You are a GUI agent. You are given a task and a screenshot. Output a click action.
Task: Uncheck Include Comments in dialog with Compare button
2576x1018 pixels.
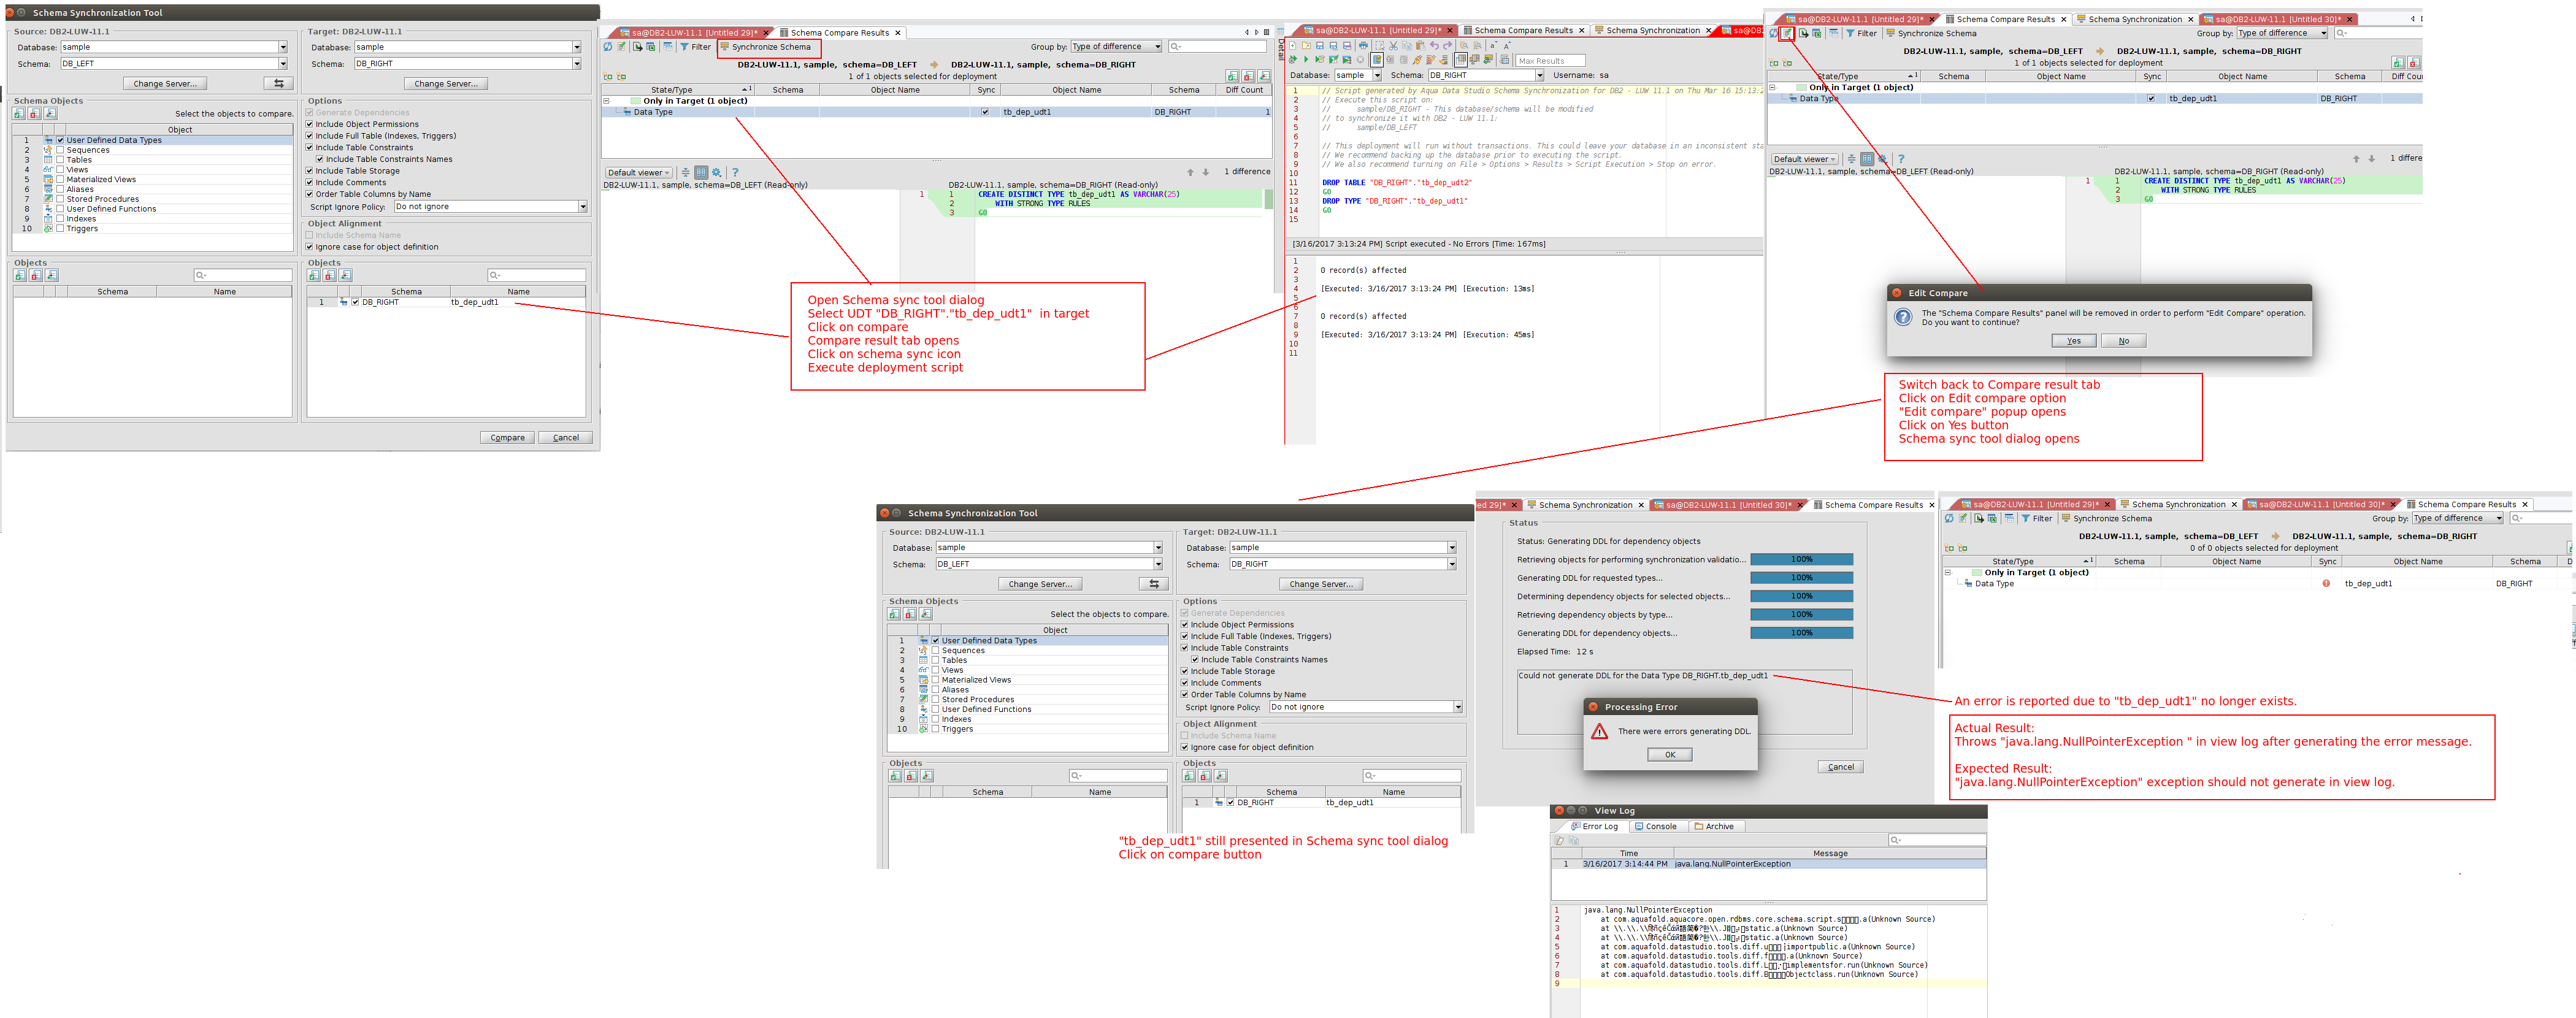click(310, 182)
